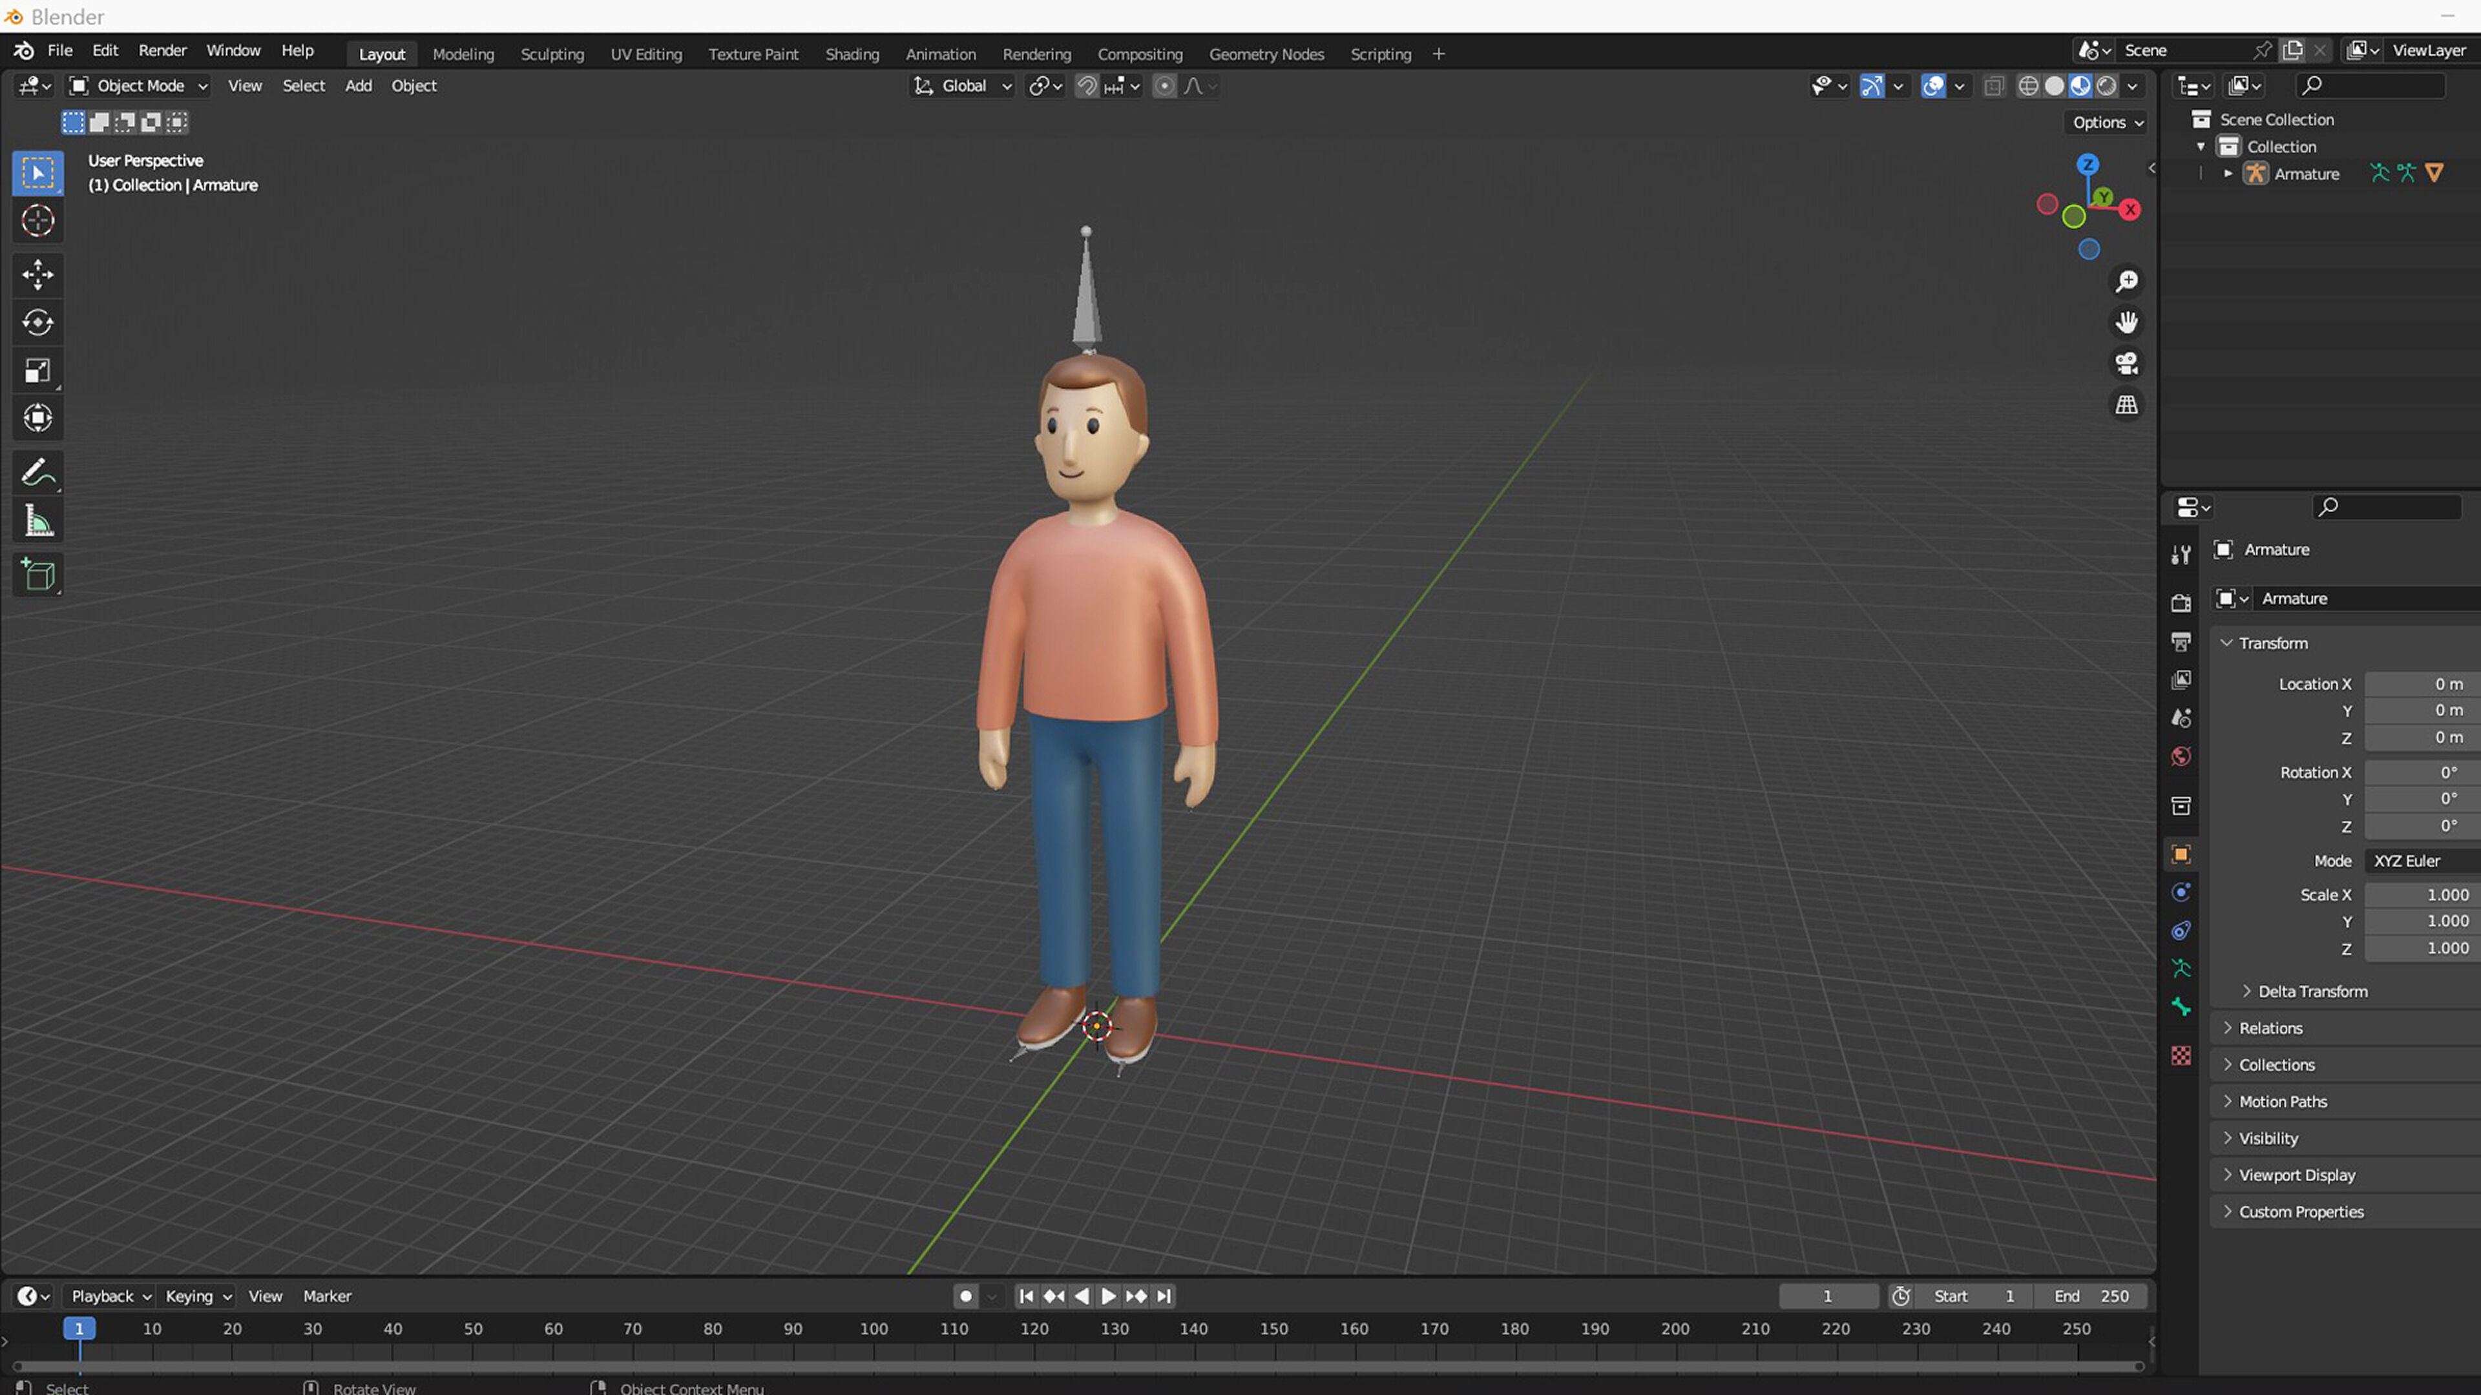Open the Global transform orientation dropdown
Image resolution: width=2481 pixels, height=1395 pixels.
(x=962, y=87)
